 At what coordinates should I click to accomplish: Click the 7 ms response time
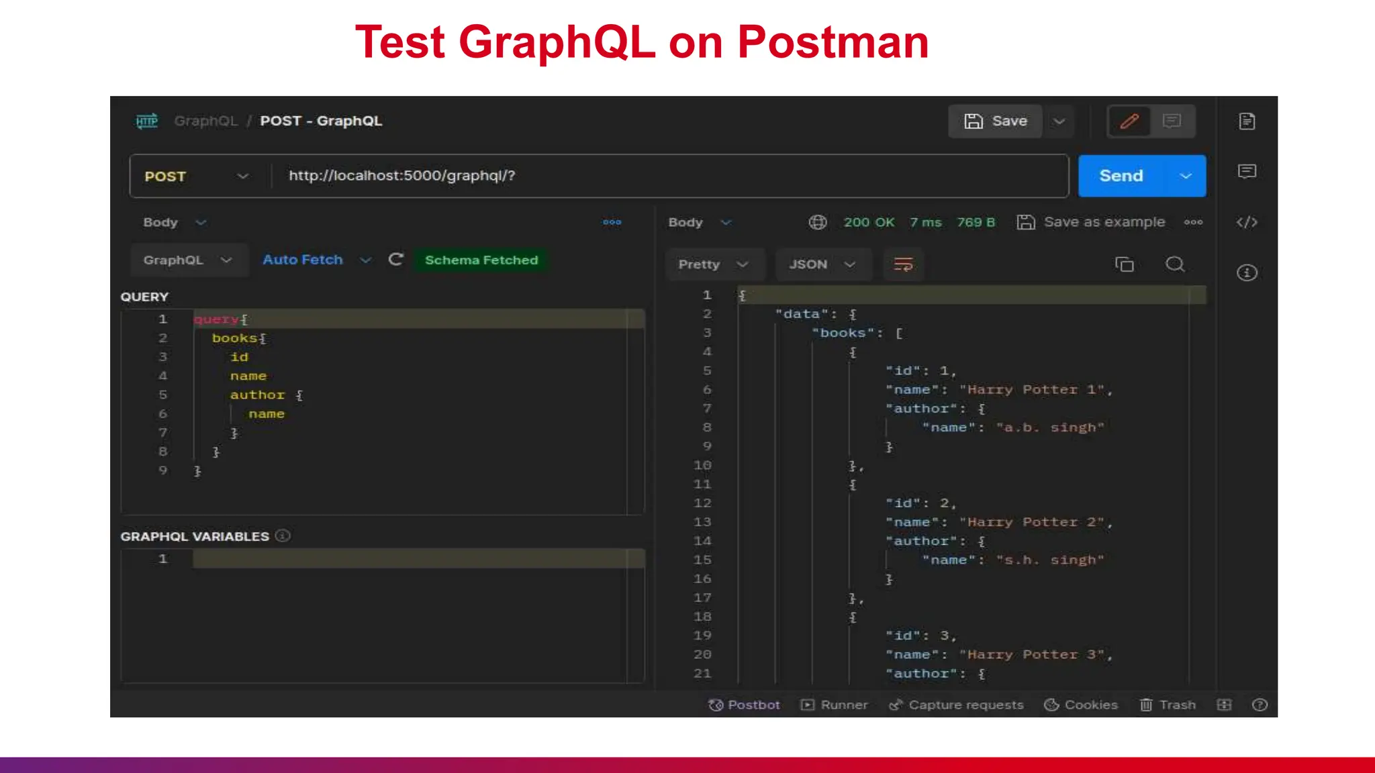click(925, 222)
